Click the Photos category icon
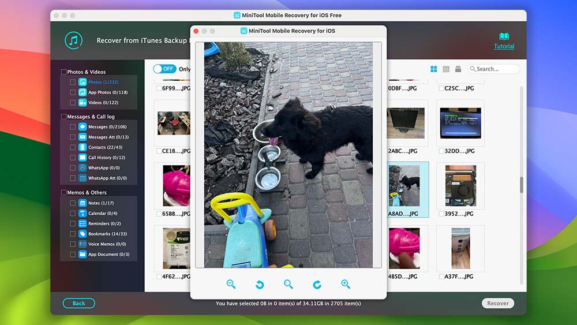Screen dimensions: 577x325 pyautogui.click(x=83, y=82)
